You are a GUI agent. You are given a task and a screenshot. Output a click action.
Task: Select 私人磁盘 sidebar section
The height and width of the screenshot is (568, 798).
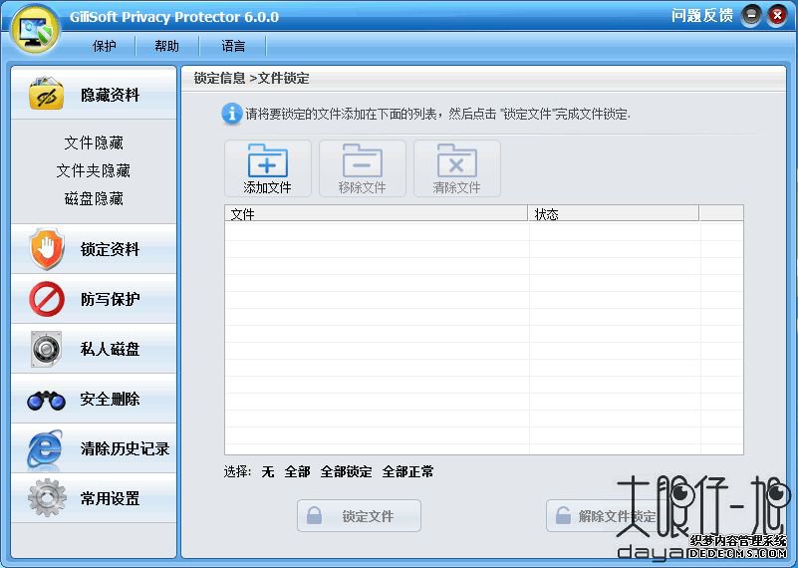click(x=94, y=349)
